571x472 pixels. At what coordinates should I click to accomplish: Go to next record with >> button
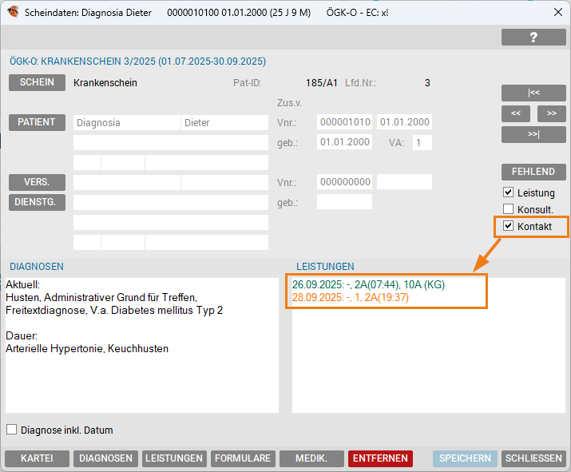click(551, 113)
